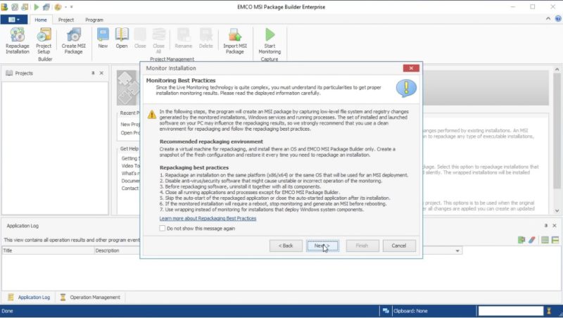Click the 'Done' status text

point(7,311)
